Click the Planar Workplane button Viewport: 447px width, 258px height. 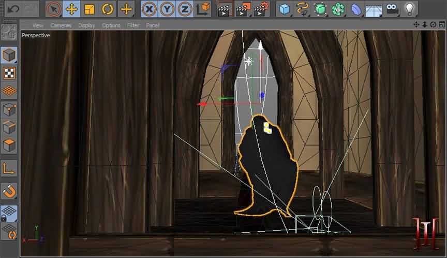click(x=9, y=232)
